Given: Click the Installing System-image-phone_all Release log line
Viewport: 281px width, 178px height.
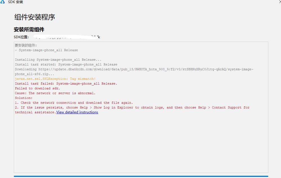Looking at the screenshot, I should [58, 60].
